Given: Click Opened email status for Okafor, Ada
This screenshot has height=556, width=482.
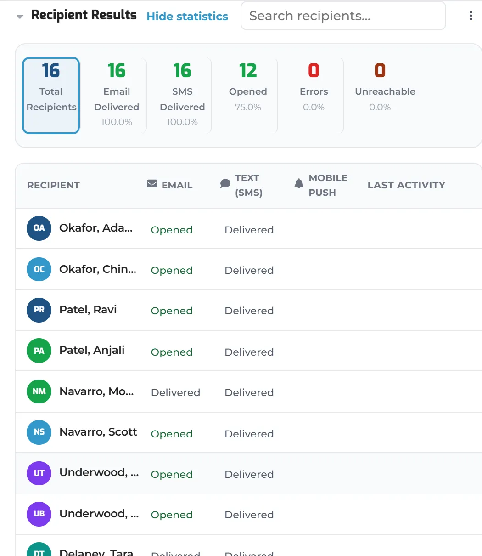Looking at the screenshot, I should point(172,230).
